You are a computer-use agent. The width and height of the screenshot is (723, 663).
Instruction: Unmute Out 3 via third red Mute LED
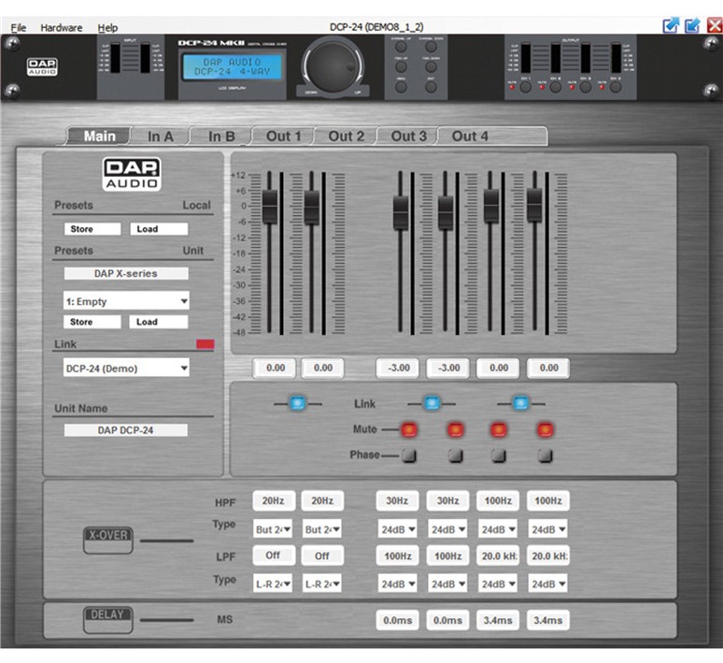499,429
